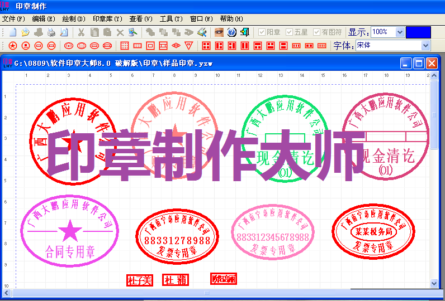
Task: Click the New document icon
Action: (x=13, y=32)
